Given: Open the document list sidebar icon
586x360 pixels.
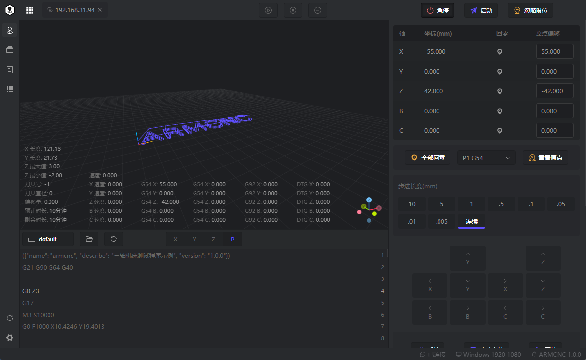Looking at the screenshot, I should pyautogui.click(x=10, y=70).
